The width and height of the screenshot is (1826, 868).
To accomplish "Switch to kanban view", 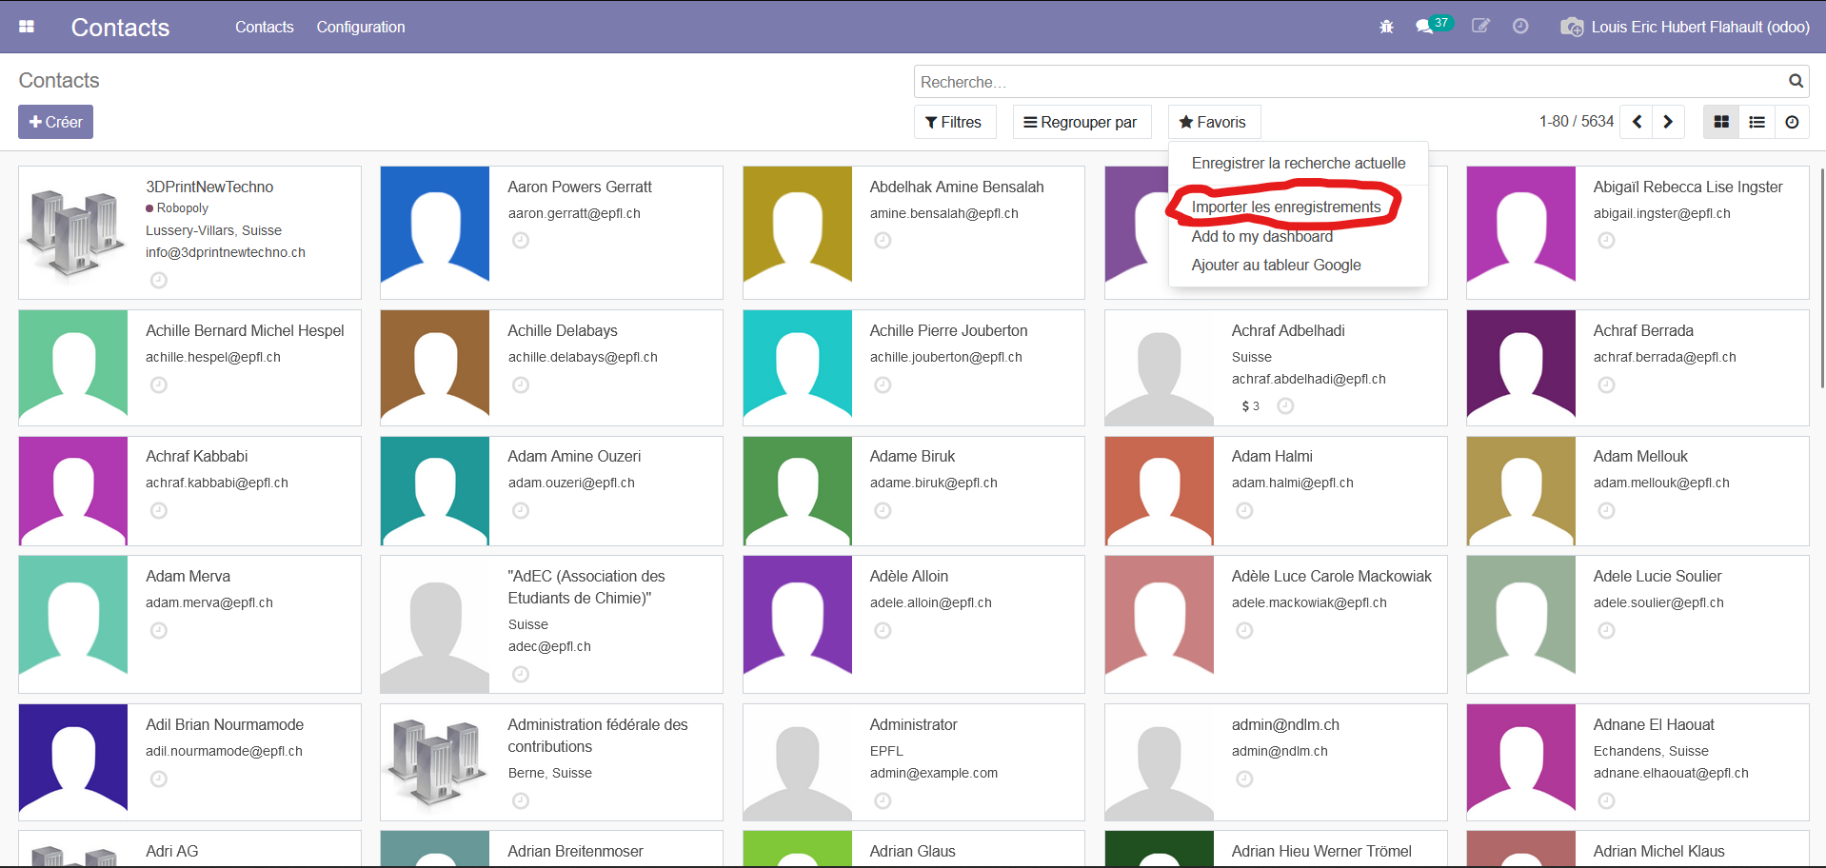I will 1721,122.
